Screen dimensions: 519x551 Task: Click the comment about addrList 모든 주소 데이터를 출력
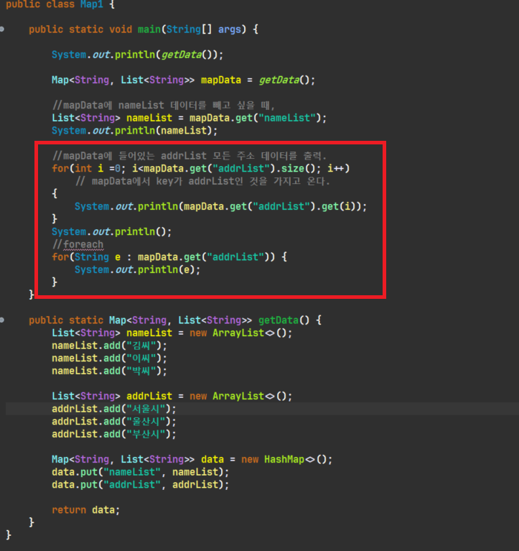point(190,156)
